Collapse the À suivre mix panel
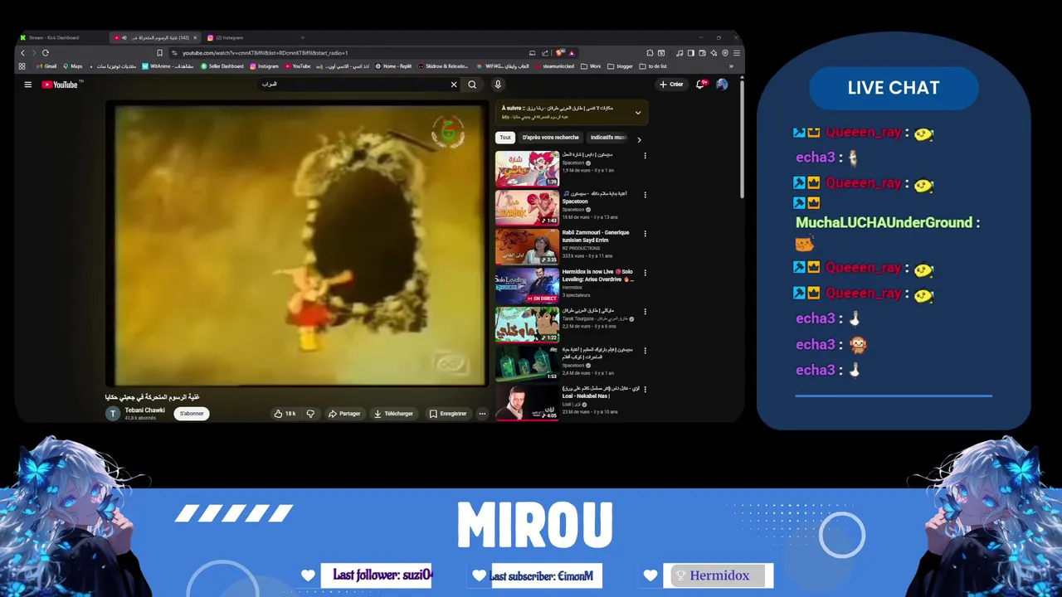Screen dimensions: 1062x597 click(x=638, y=113)
